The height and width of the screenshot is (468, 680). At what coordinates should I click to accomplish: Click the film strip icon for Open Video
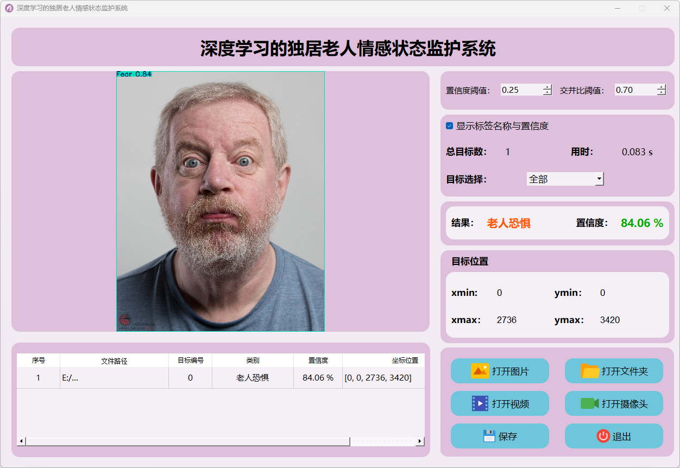click(480, 403)
